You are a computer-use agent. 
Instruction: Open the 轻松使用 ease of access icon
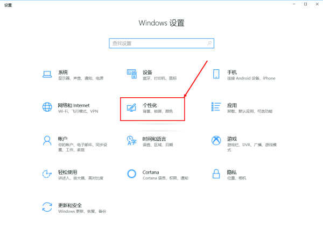(x=47, y=174)
